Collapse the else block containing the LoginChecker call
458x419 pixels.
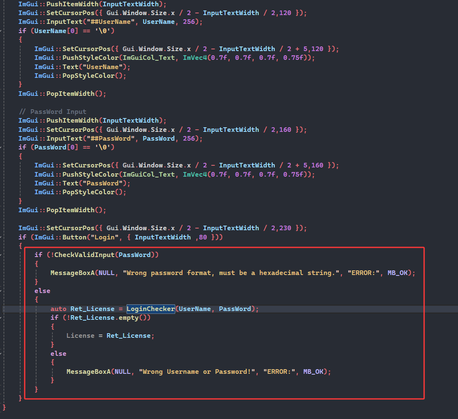coord(1,291)
